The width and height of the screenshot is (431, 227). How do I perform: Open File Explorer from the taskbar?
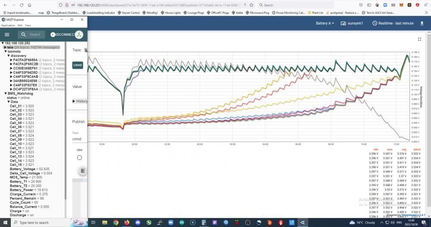105,223
